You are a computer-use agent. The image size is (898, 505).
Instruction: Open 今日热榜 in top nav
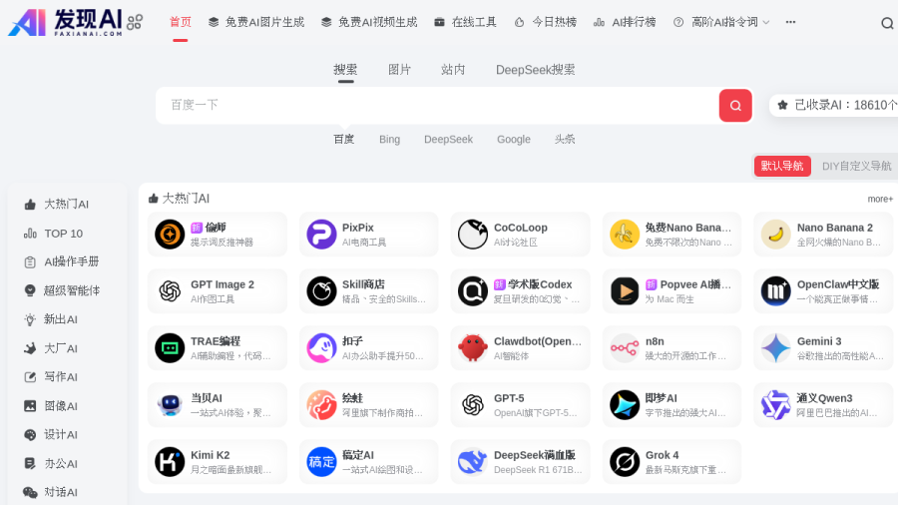click(x=545, y=22)
